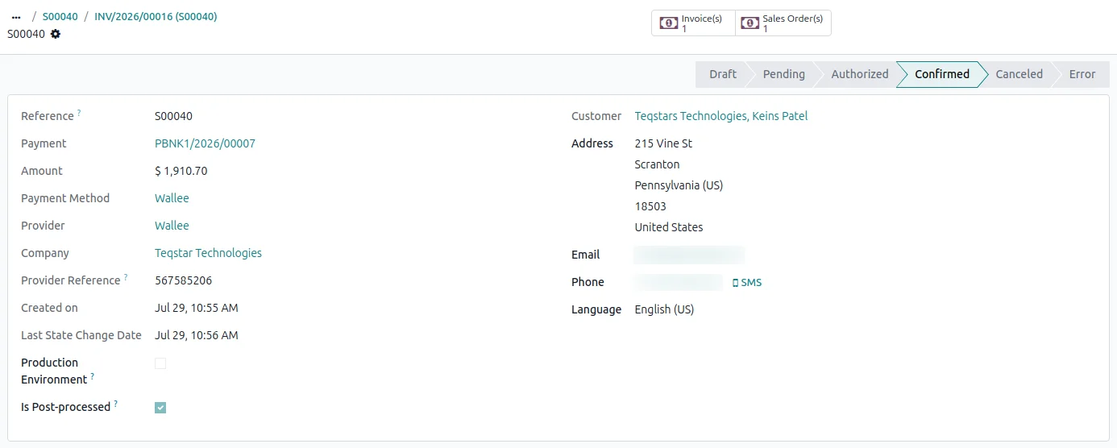Select the Confirmed status stage
Screen dimensions: 1117x448
[x=941, y=74]
